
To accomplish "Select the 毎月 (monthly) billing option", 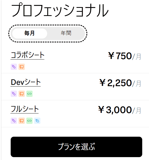I will click(29, 33).
